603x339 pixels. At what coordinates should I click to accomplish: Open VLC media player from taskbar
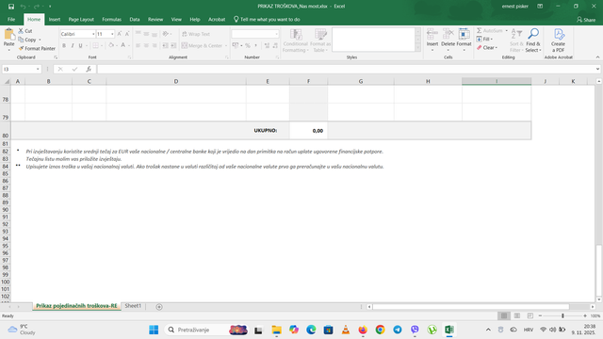coord(346,330)
